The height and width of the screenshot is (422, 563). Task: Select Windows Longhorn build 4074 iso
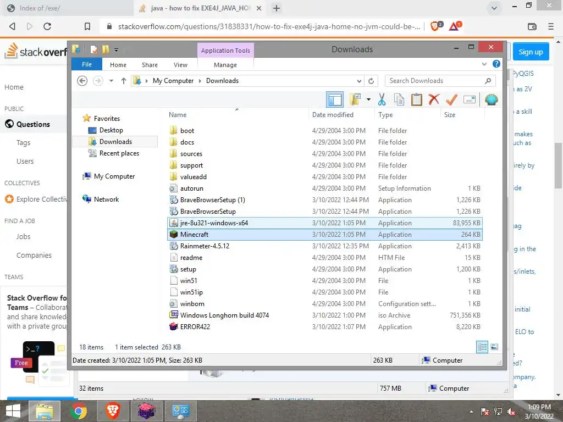coord(324,315)
